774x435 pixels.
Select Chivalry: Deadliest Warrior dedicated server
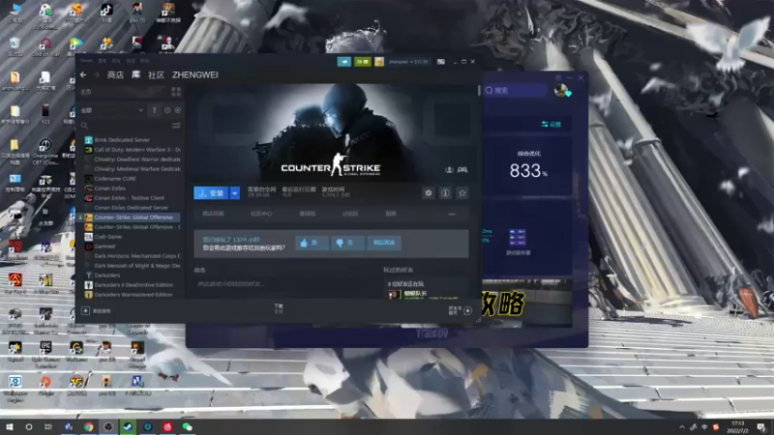[137, 159]
